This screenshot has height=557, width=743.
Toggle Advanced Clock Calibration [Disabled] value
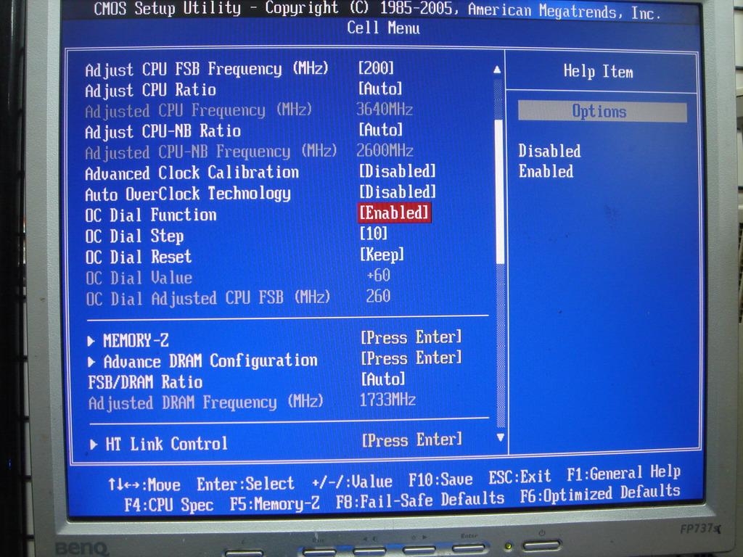click(x=397, y=171)
